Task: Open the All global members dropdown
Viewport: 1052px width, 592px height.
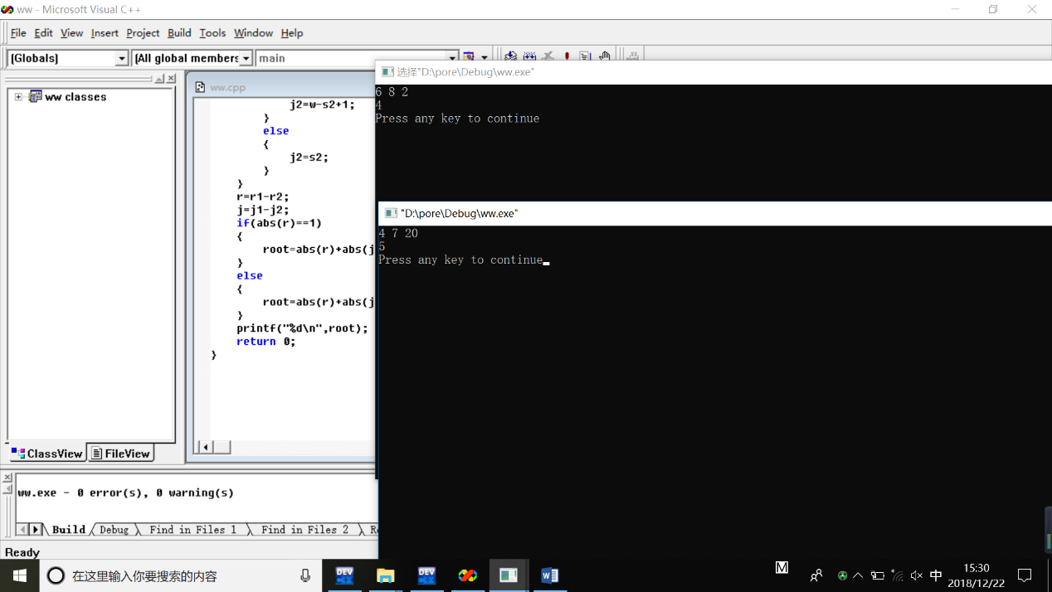Action: click(x=246, y=58)
